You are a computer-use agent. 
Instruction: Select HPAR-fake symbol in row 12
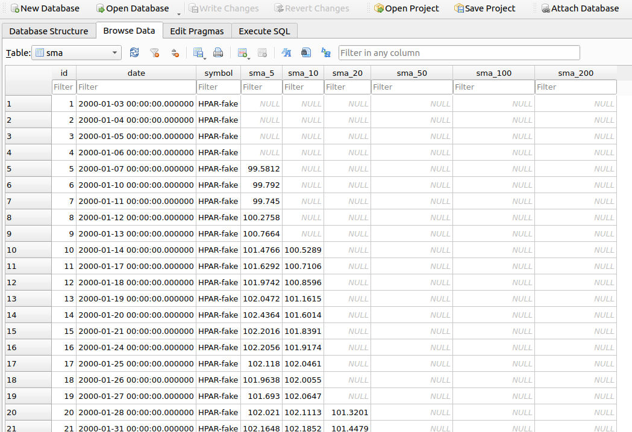point(219,283)
